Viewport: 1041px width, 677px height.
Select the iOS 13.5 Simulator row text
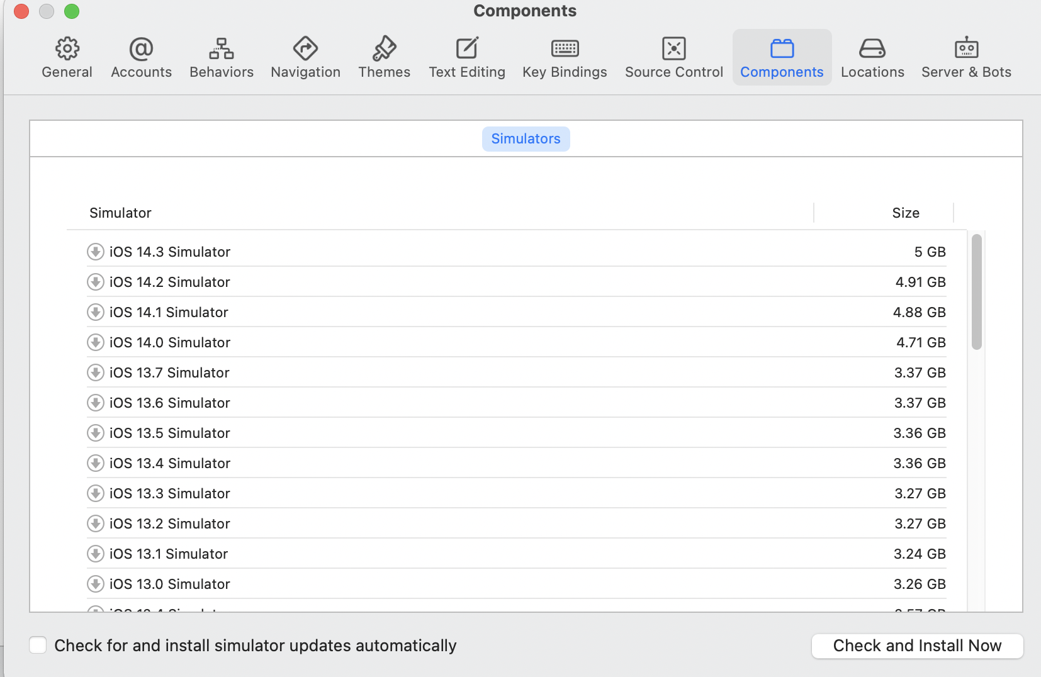[170, 433]
